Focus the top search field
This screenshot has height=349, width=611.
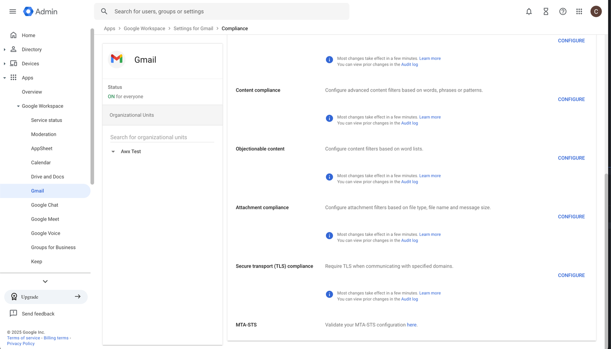[221, 11]
